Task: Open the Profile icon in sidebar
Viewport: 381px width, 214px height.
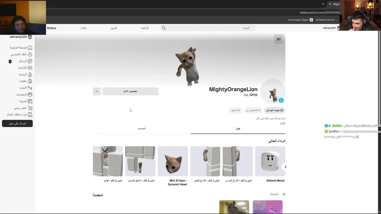Action: pos(30,54)
